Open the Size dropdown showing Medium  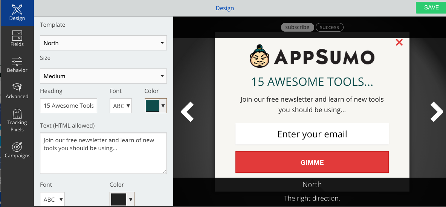pyautogui.click(x=103, y=76)
